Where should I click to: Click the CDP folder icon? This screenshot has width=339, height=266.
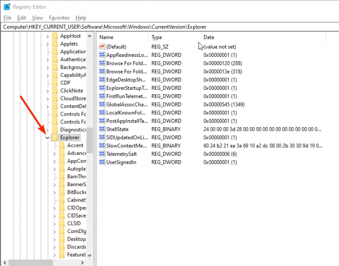pyautogui.click(x=55, y=83)
